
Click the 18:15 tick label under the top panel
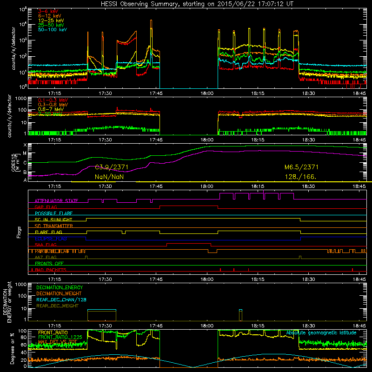(x=258, y=93)
